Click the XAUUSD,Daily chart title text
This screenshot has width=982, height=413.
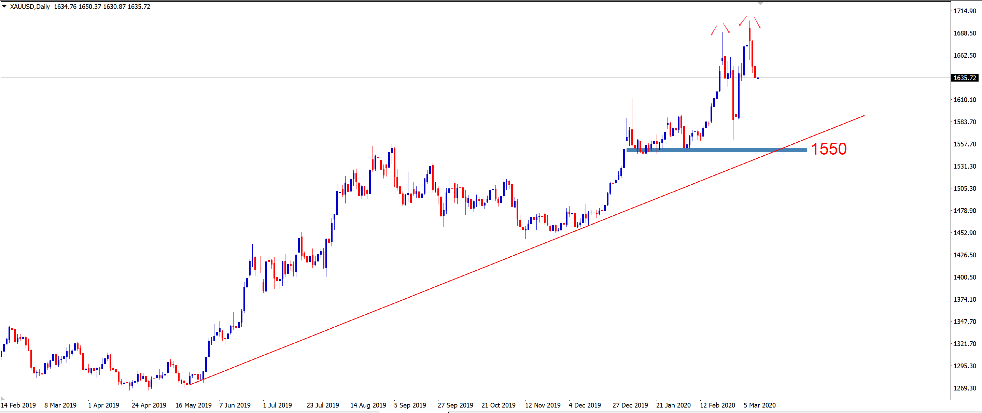pos(30,6)
